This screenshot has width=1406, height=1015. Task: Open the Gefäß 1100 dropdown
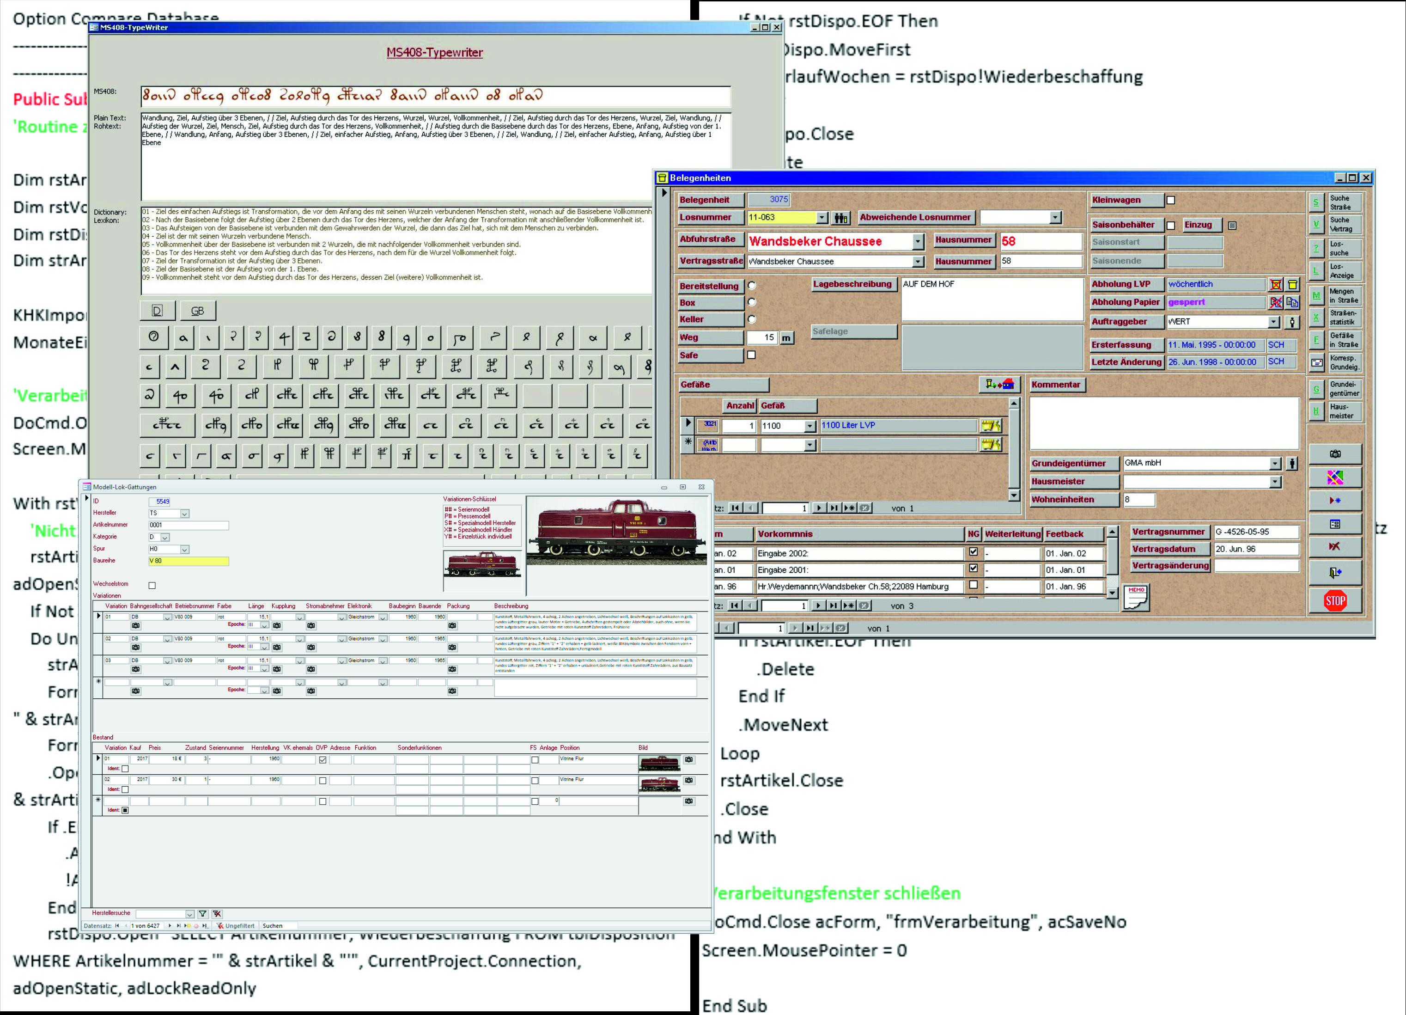click(810, 427)
